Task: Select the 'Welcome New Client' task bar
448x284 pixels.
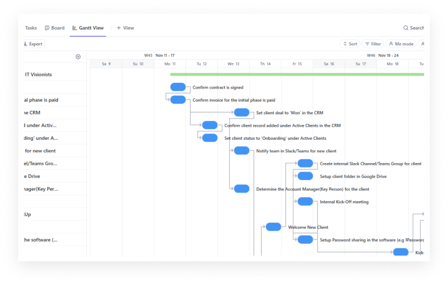Action: point(273,227)
